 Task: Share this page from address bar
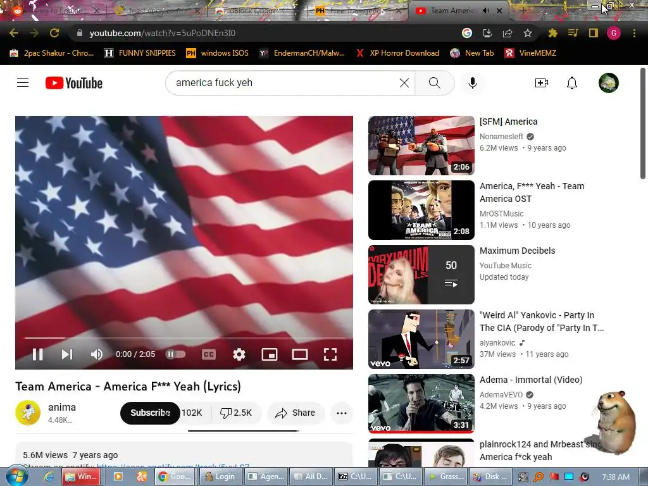[x=508, y=33]
